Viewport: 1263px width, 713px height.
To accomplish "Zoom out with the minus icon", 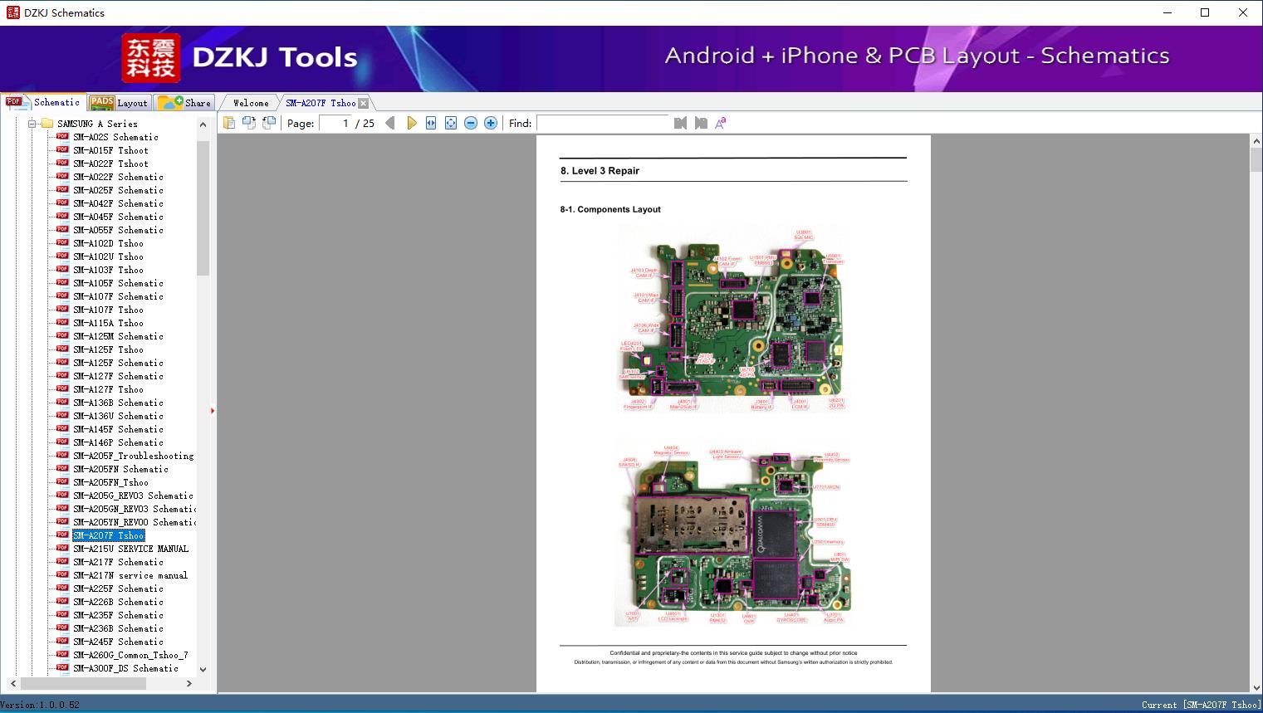I will [x=471, y=123].
